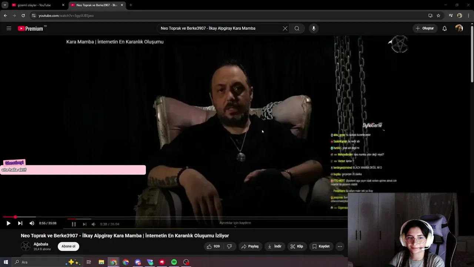Click the video title heading text
Image resolution: width=474 pixels, height=267 pixels.
pyautogui.click(x=125, y=235)
